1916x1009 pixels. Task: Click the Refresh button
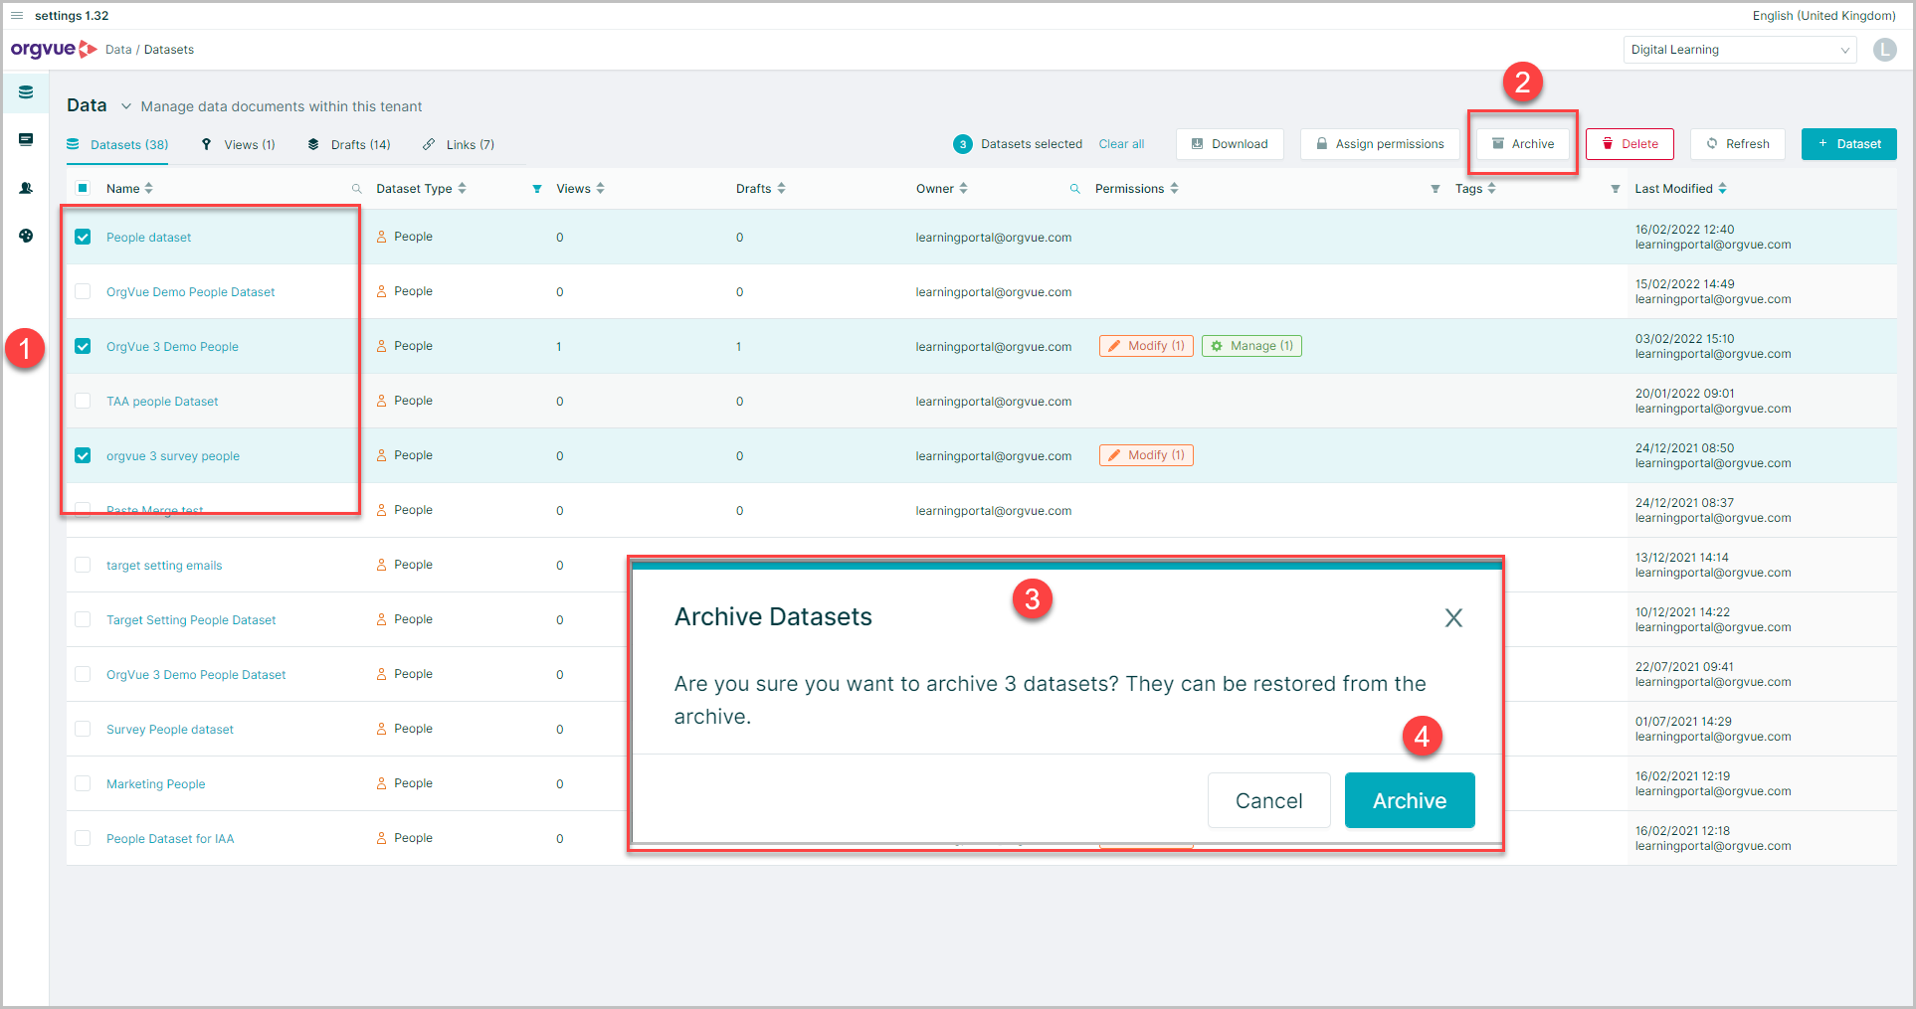[1738, 144]
